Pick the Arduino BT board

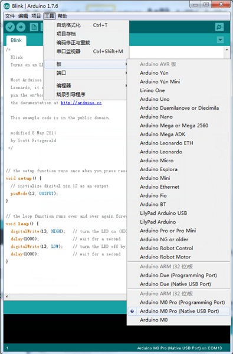tap(179, 204)
